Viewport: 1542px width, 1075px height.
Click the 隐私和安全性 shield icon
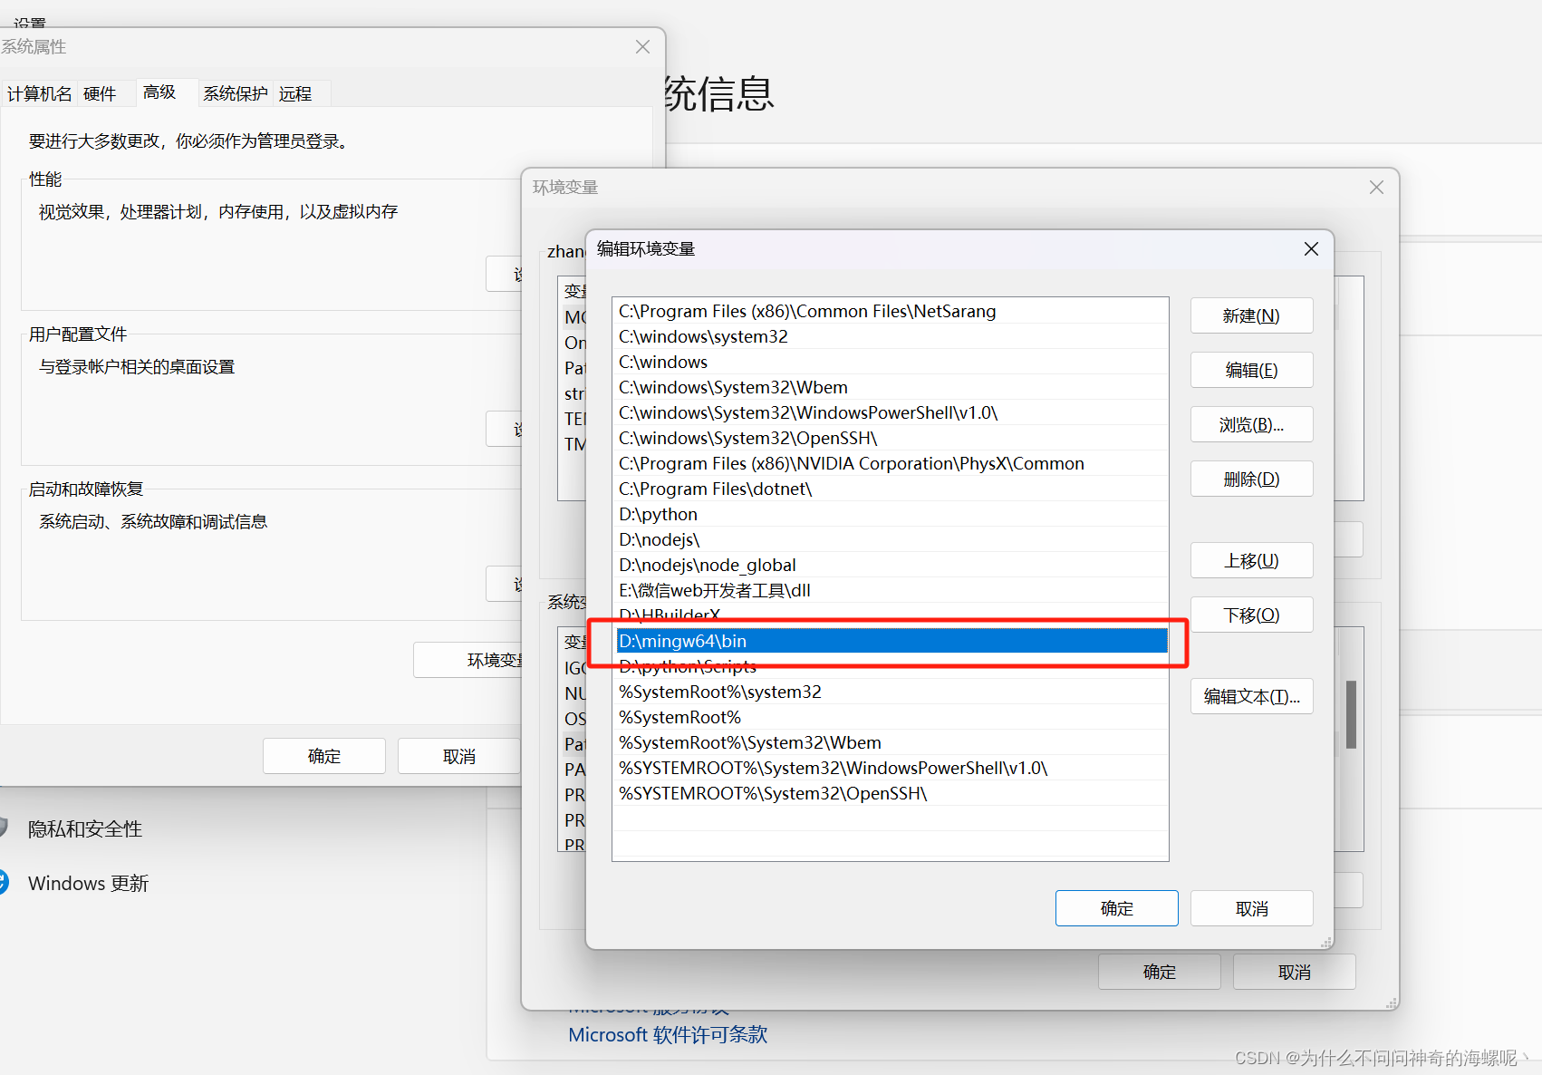(3, 828)
